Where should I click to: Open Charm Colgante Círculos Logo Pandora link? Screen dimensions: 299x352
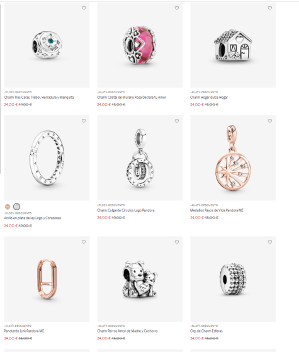point(126,210)
